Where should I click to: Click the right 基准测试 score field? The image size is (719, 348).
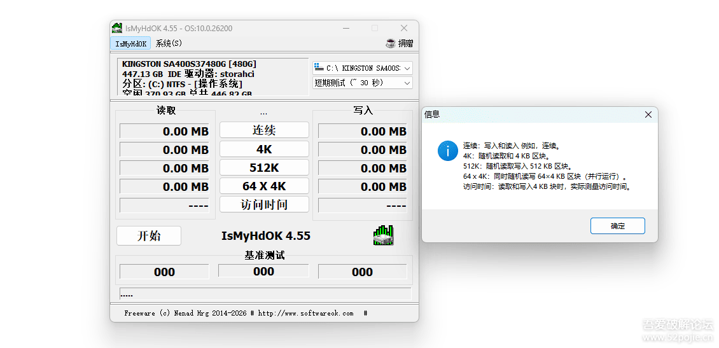pyautogui.click(x=362, y=272)
